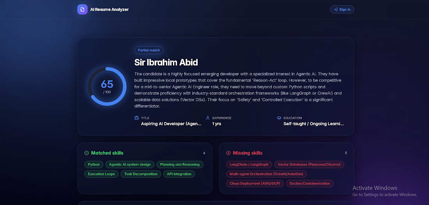
Task: Click the person Experience icon
Action: point(207,118)
